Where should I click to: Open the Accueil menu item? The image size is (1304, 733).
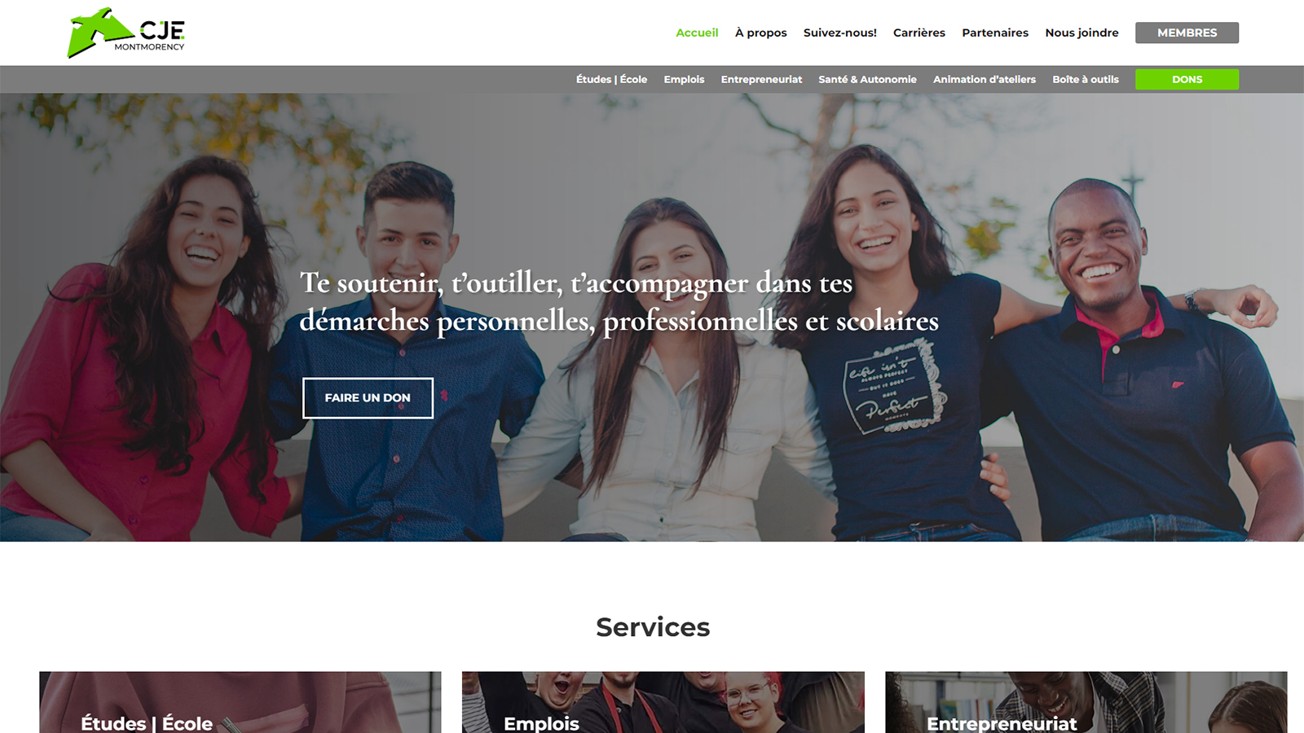click(697, 33)
